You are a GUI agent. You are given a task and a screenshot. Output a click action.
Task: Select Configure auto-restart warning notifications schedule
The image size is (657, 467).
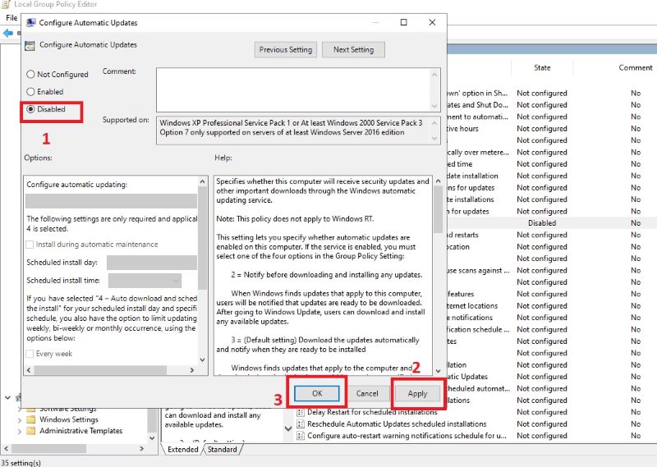pyautogui.click(x=407, y=436)
